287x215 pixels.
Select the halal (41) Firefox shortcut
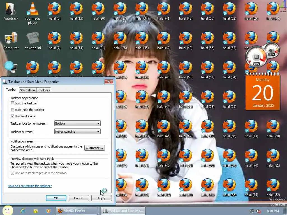[164, 11]
